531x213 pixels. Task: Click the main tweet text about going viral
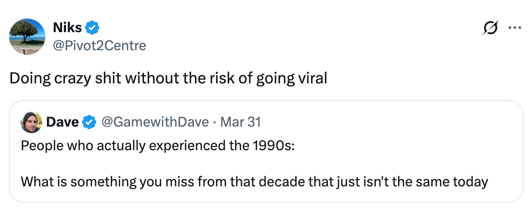(168, 78)
